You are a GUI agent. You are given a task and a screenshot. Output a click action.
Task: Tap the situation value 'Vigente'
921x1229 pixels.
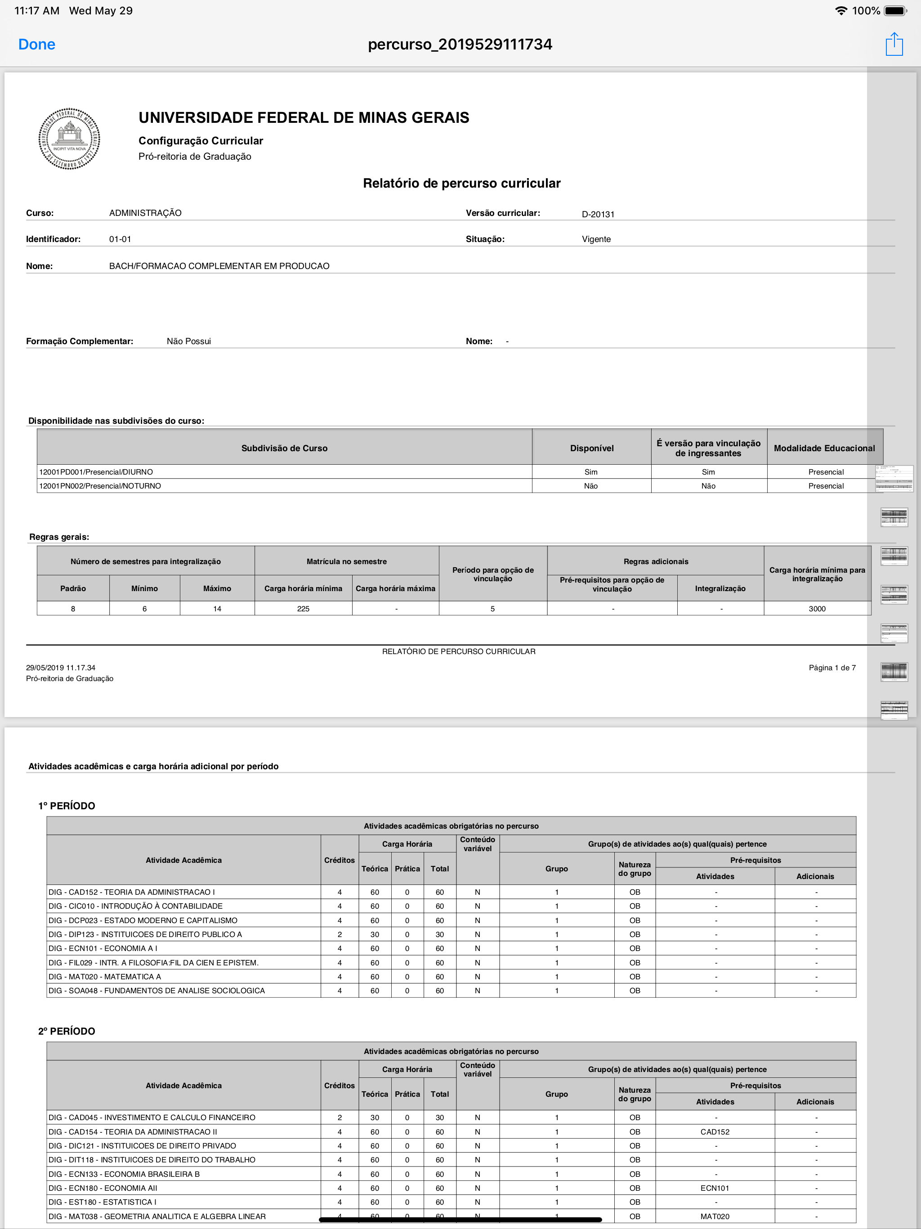tap(596, 239)
